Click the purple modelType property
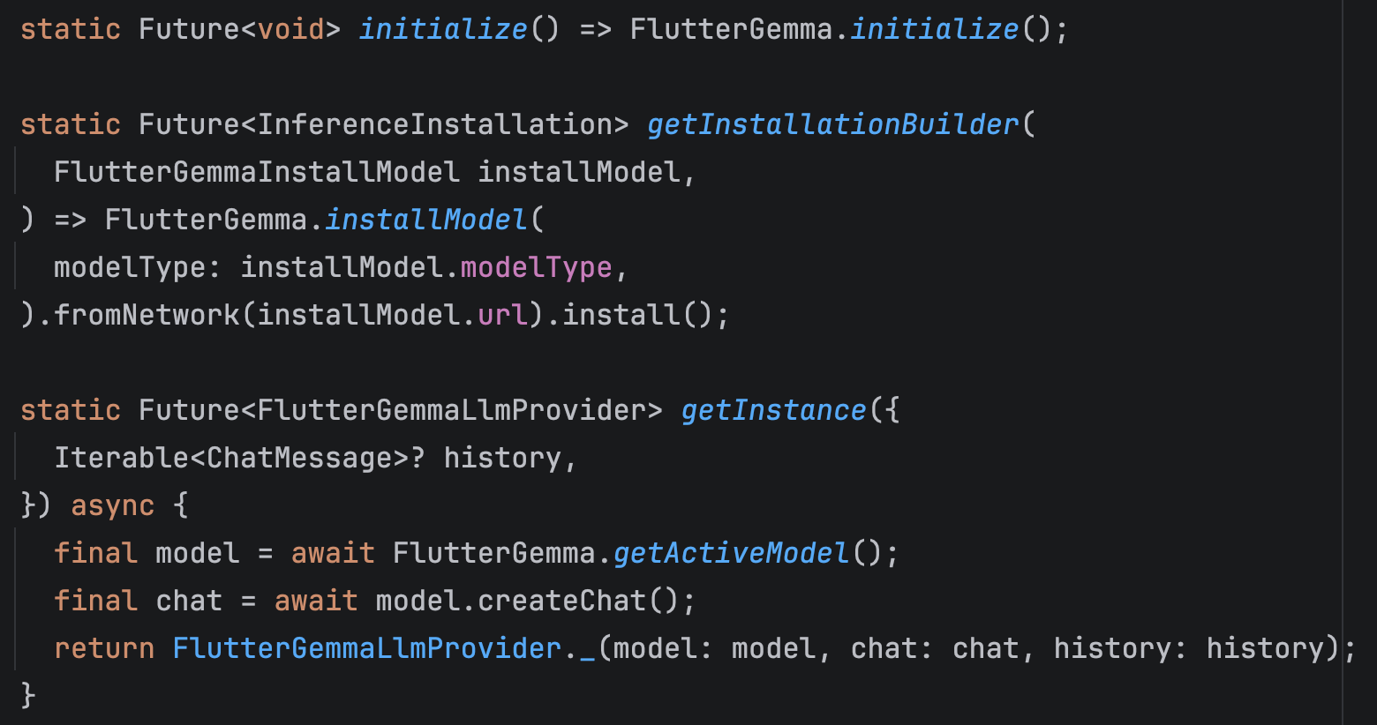Viewport: 1377px width, 725px height. [536, 267]
